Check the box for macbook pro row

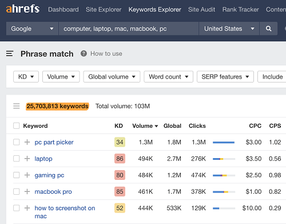17,191
